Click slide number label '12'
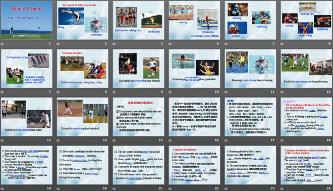The width and height of the screenshot is (333, 191). click(x=329, y=92)
